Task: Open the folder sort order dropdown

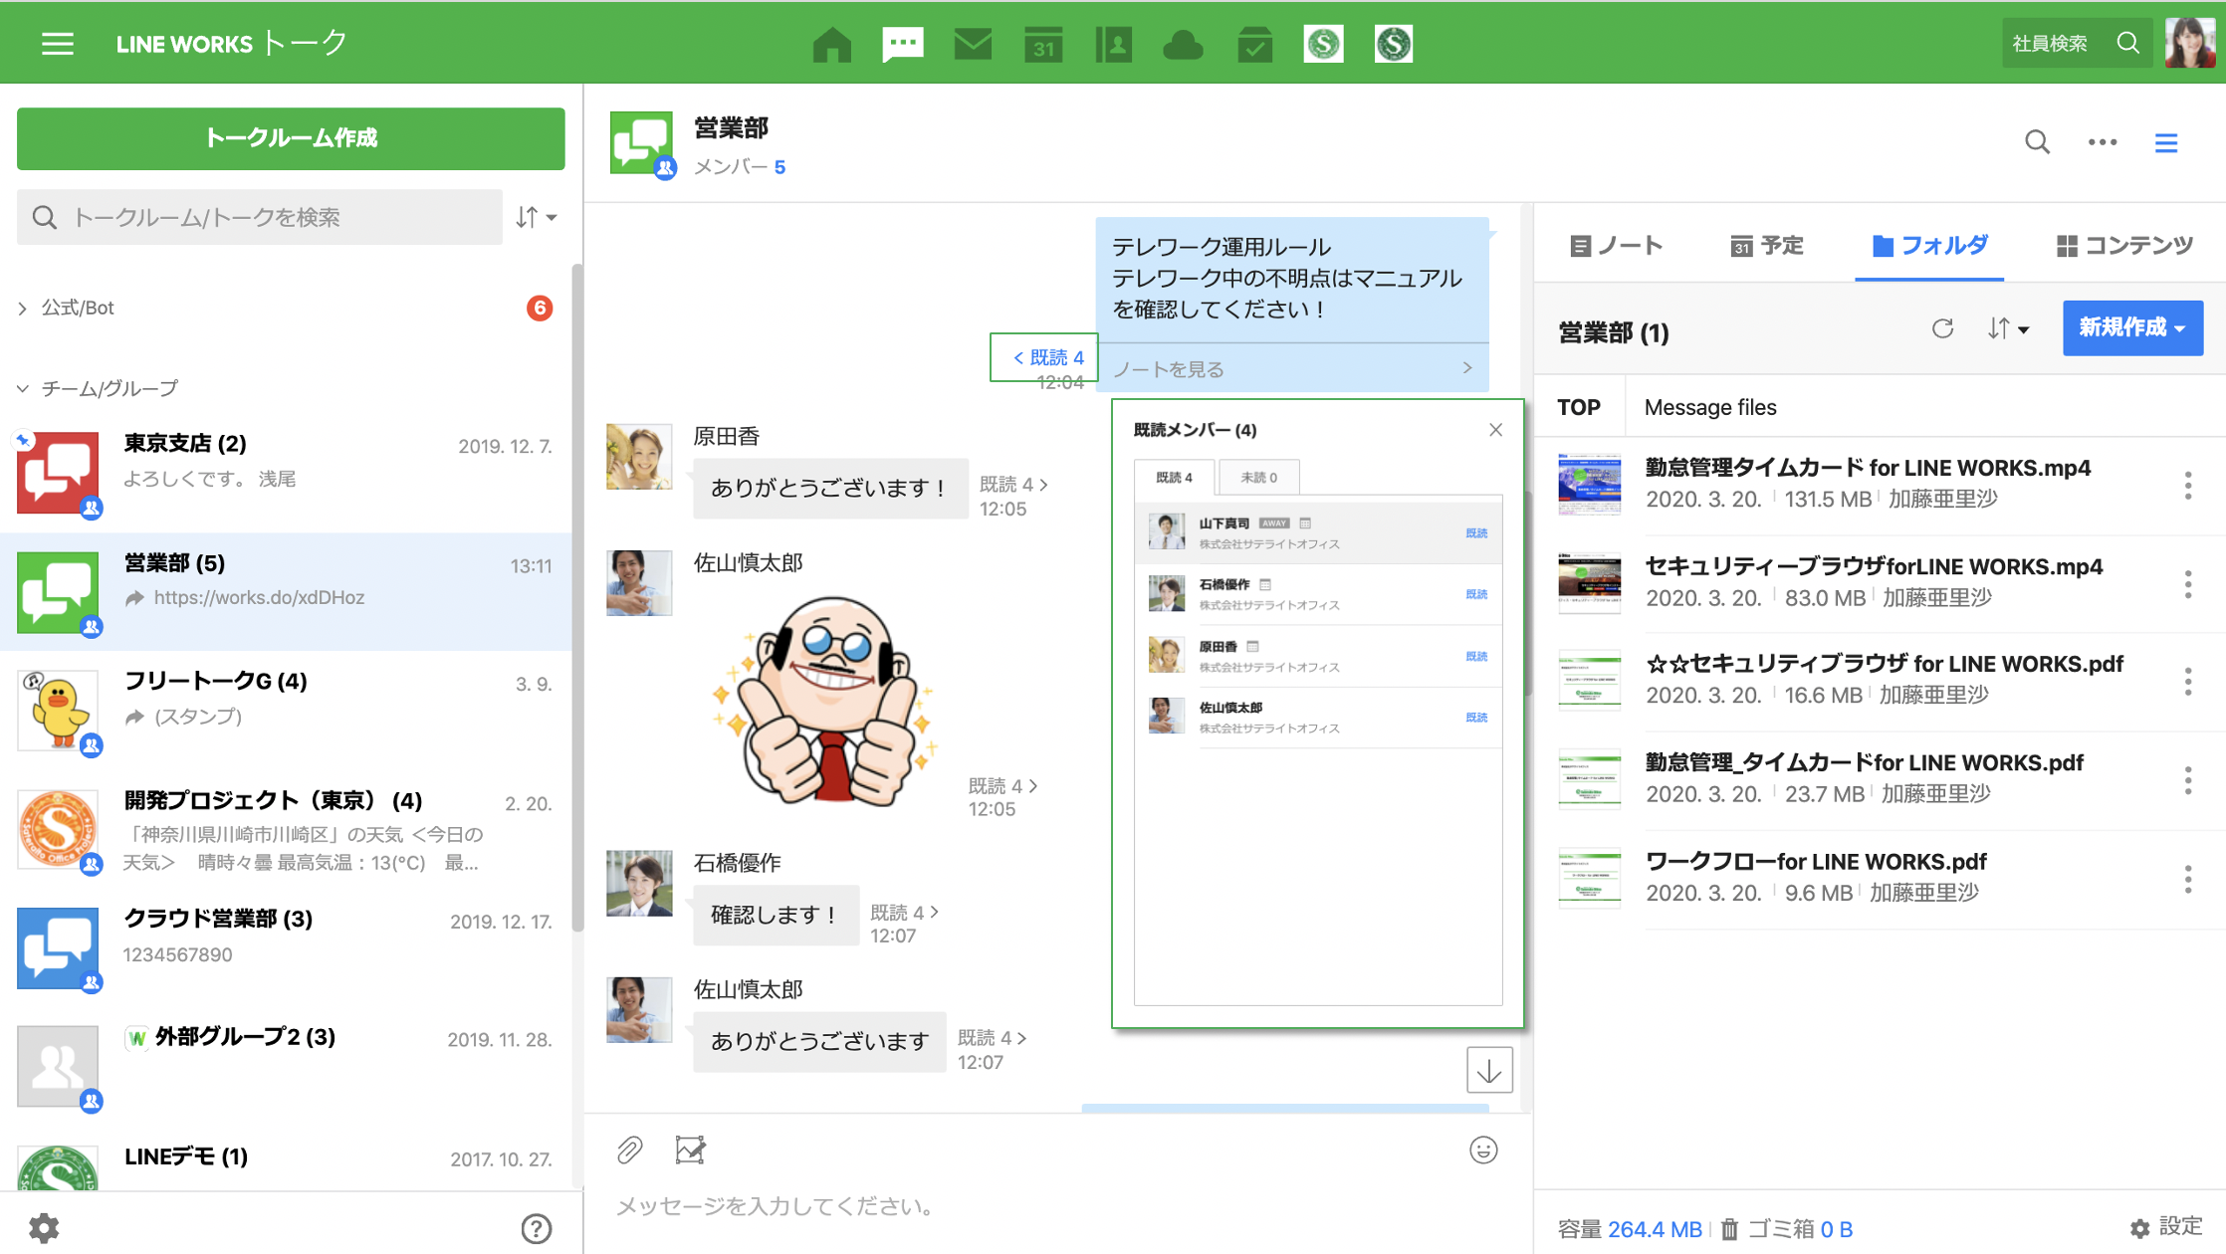Action: (2007, 328)
